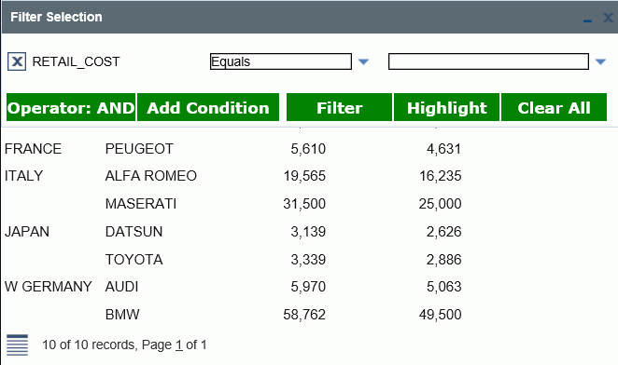Viewport: 618px width, 365px height.
Task: Apply the Filter button
Action: point(340,107)
